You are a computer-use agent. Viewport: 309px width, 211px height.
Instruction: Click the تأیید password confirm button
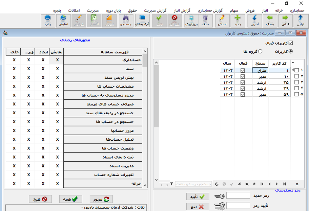click(x=198, y=196)
